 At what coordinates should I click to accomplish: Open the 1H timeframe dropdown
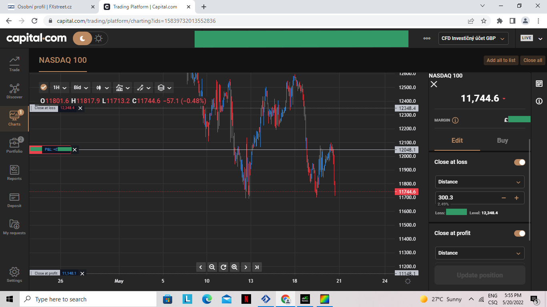pyautogui.click(x=59, y=88)
